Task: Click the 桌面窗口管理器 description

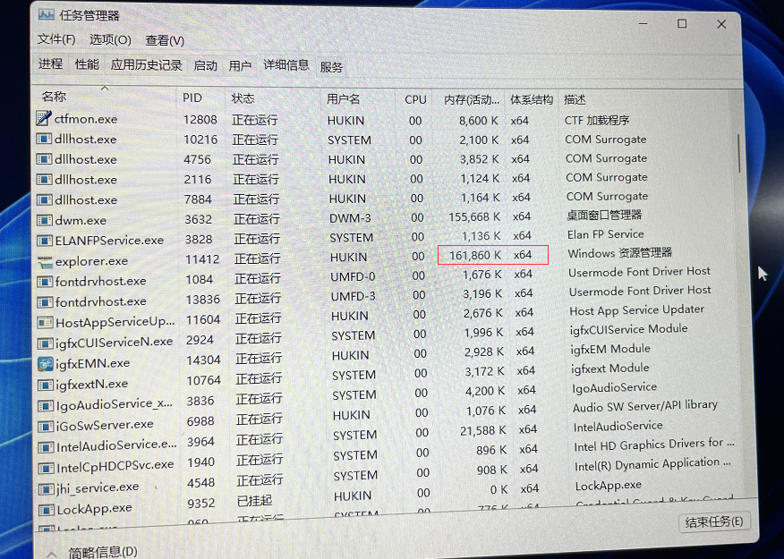Action: pyautogui.click(x=604, y=215)
